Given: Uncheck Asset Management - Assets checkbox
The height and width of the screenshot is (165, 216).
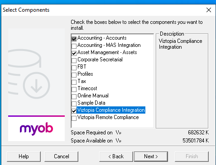Looking at the screenshot, I should (x=74, y=53).
